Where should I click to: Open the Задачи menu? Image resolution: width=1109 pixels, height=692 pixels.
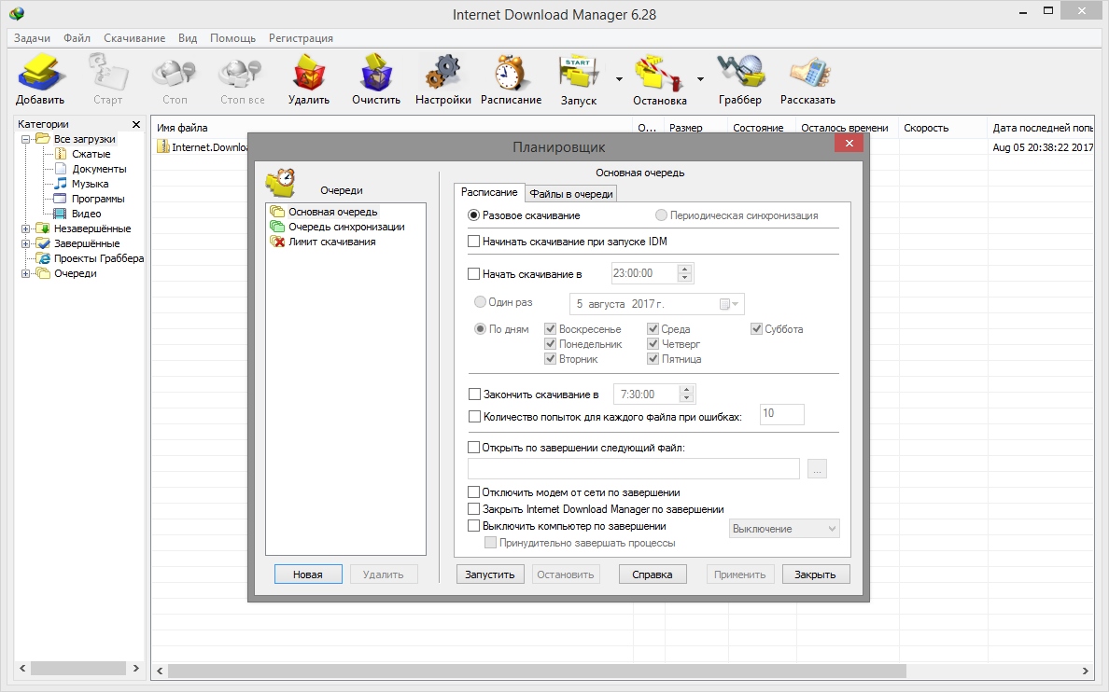coord(32,38)
